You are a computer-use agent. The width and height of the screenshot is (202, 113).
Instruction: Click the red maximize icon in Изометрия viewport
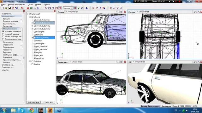(x=125, y=62)
